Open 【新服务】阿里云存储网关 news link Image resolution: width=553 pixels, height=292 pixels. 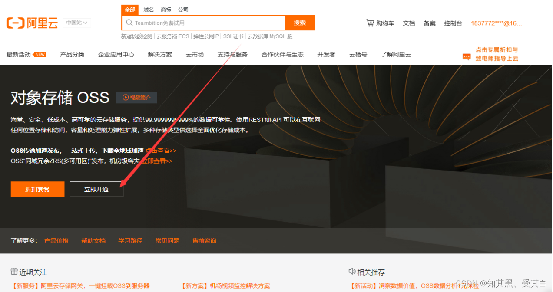80,286
